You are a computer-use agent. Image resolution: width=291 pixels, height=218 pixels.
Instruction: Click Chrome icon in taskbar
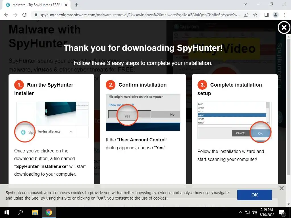(49, 212)
